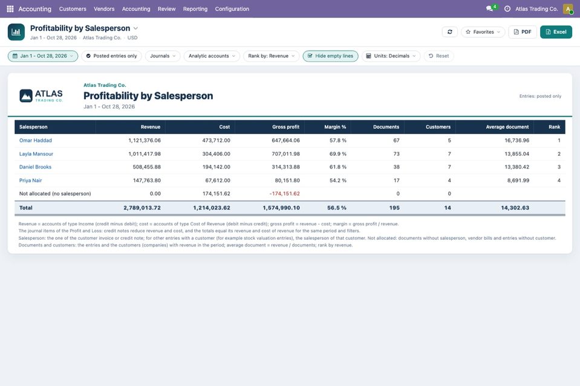Click total revenue 2,789,013.72
This screenshot has height=386, width=580.
142,208
